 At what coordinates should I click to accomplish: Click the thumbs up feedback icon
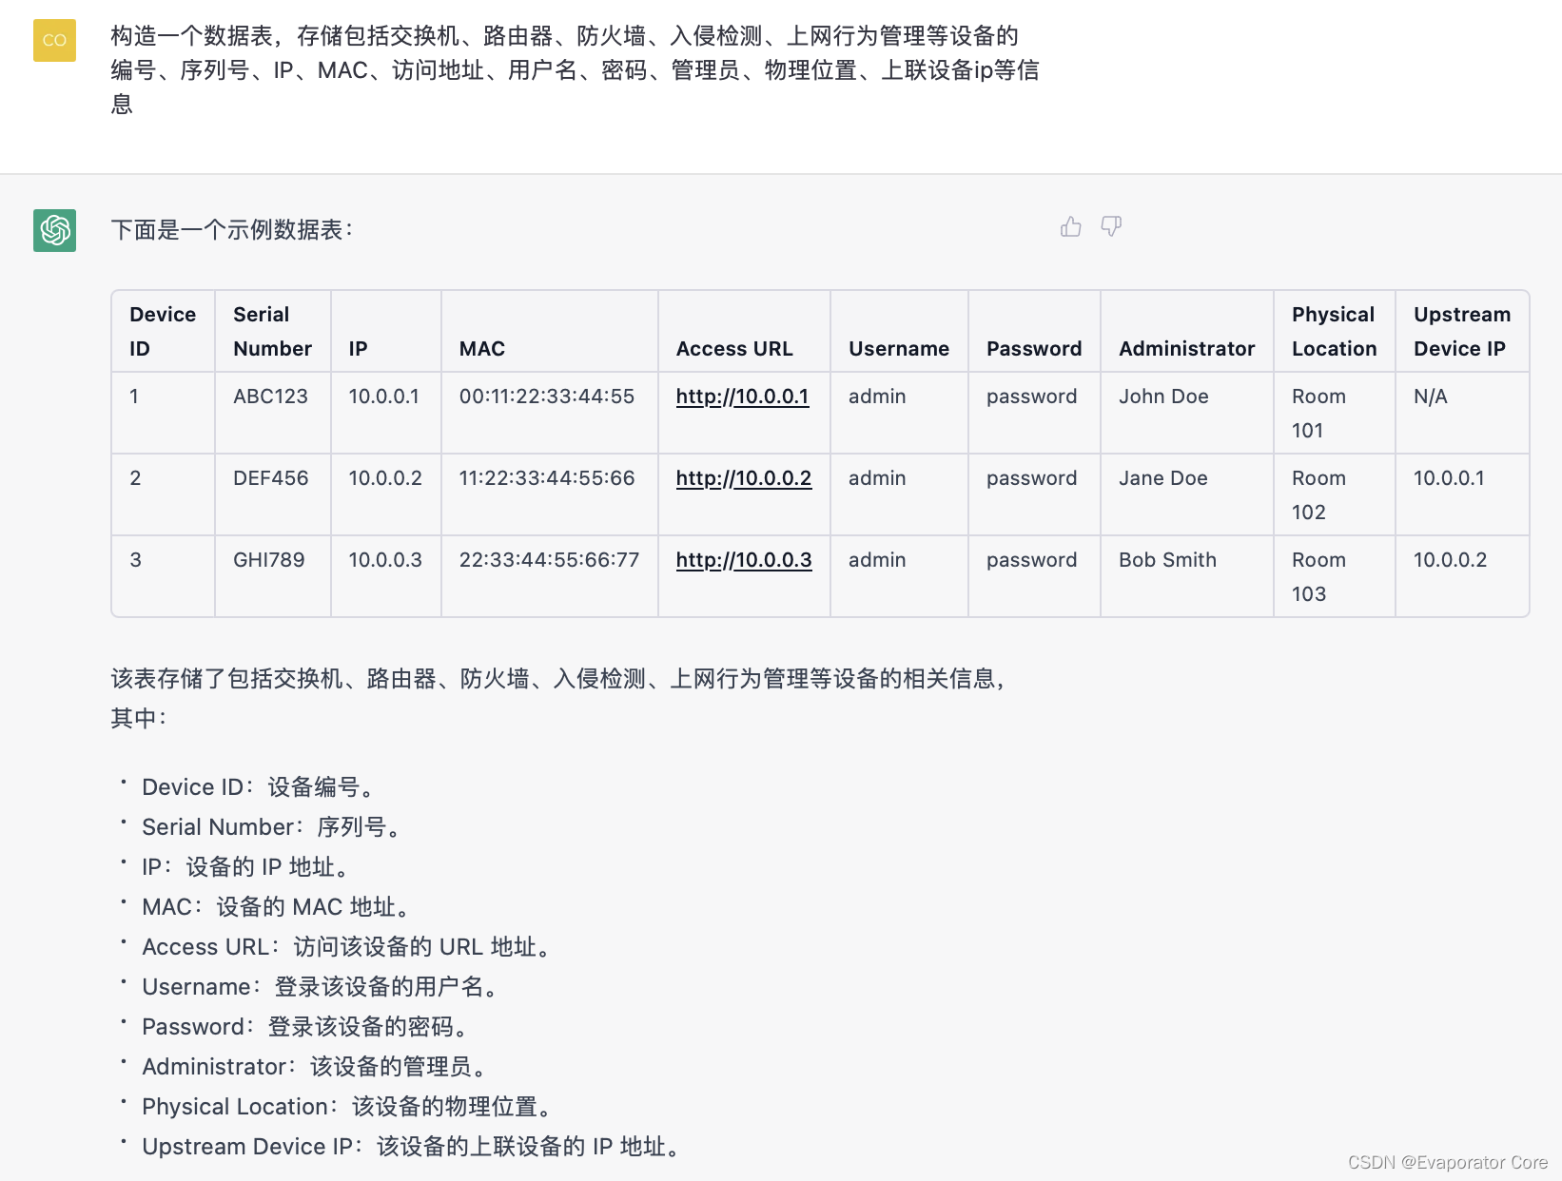pos(1071,226)
